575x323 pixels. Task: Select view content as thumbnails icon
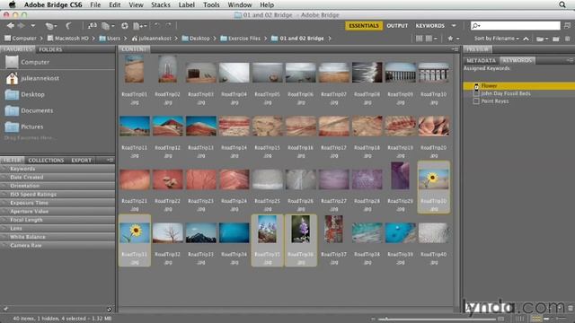(x=535, y=319)
